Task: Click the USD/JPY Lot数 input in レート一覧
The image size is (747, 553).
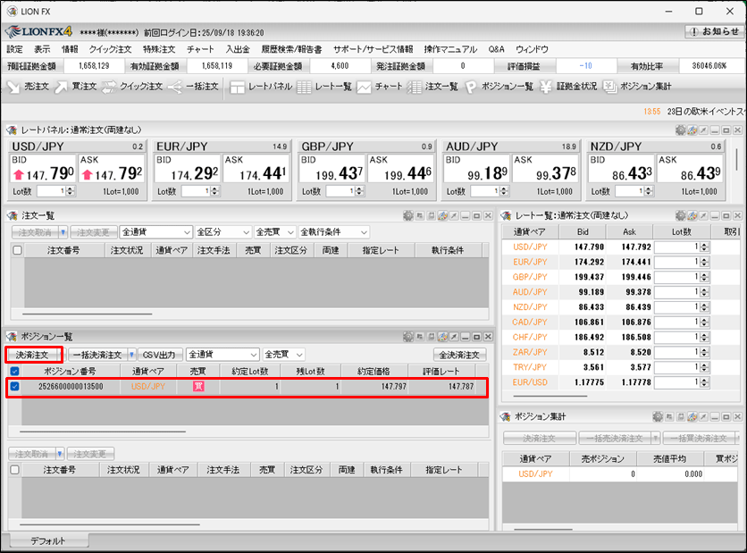Action: click(x=674, y=247)
